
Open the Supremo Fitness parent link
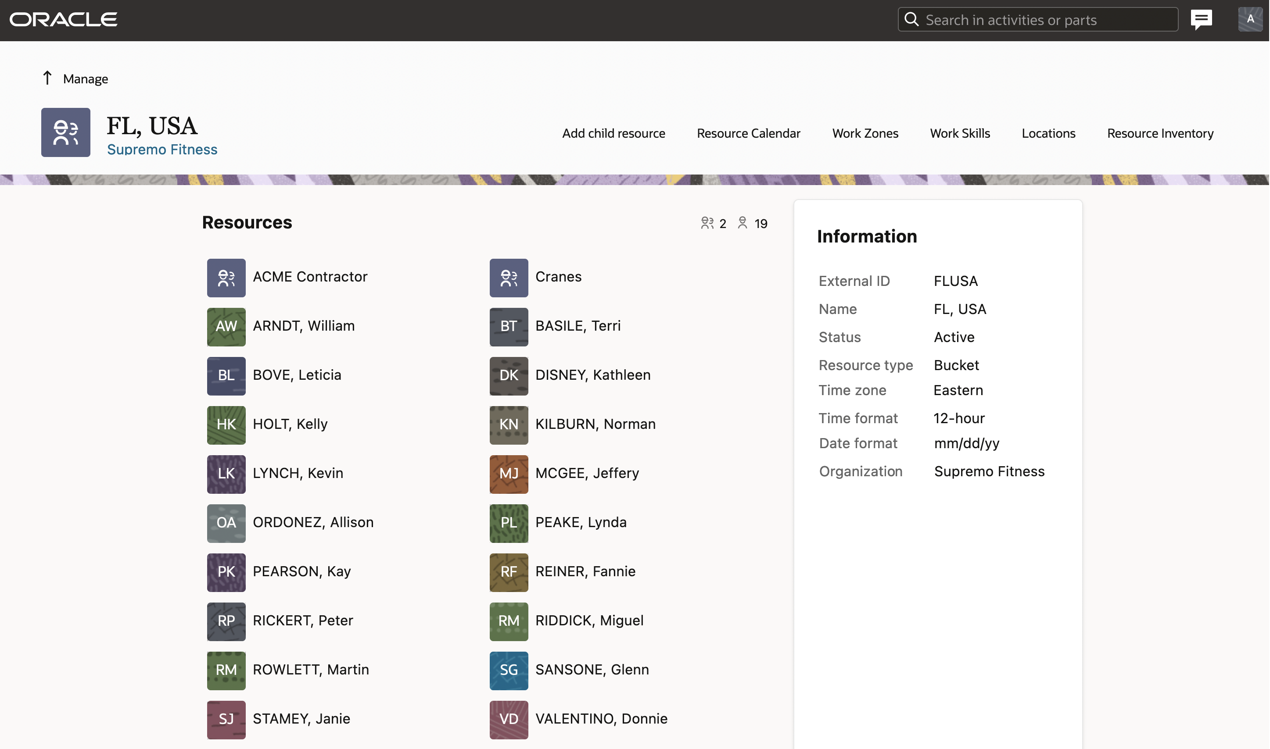point(162,150)
